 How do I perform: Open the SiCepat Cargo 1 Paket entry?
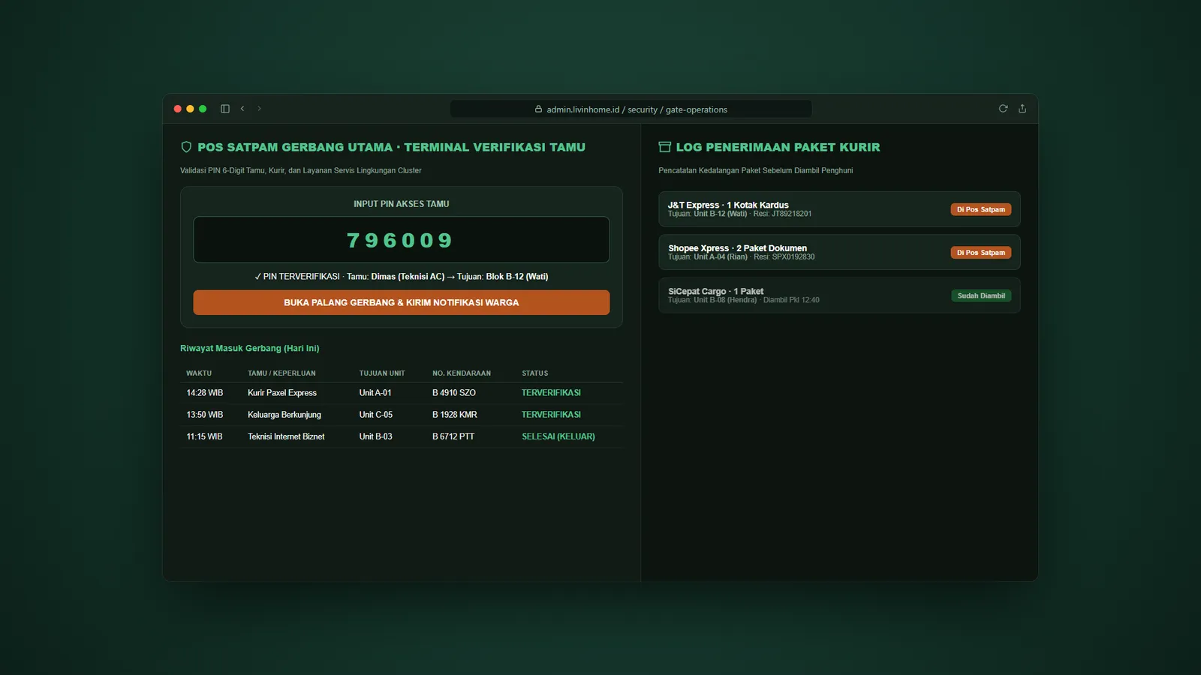click(x=839, y=295)
